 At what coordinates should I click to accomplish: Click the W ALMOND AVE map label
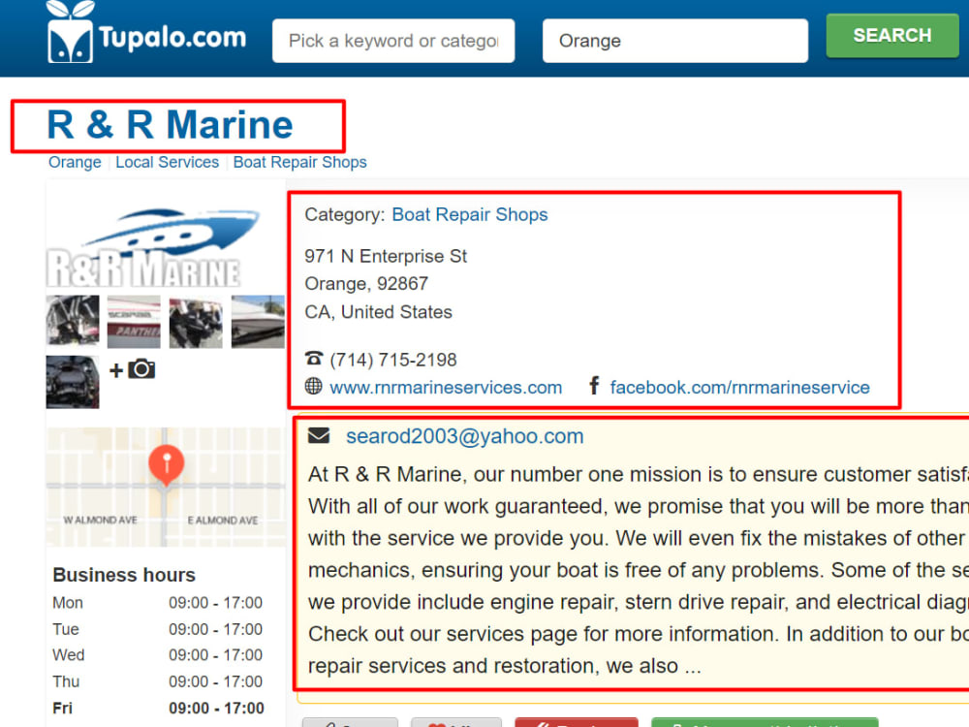point(100,521)
